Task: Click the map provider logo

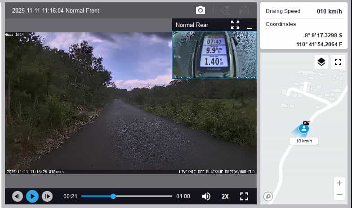Action: tap(268, 196)
